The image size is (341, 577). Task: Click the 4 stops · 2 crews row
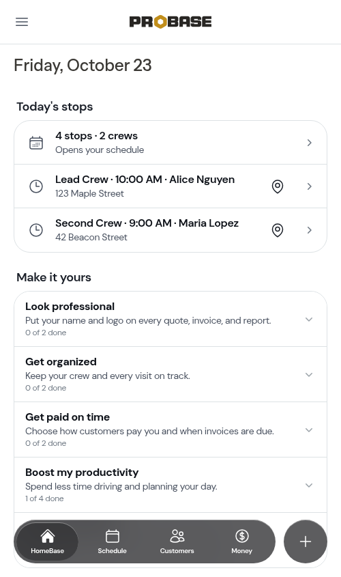tap(170, 143)
